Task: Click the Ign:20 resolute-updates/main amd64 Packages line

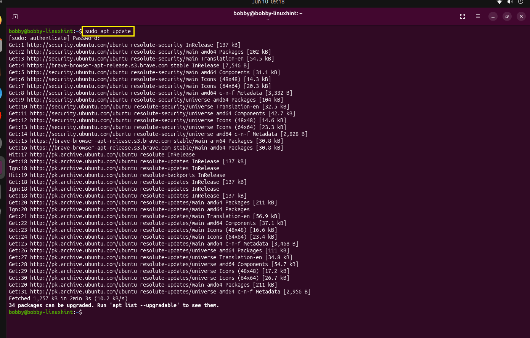Action: (x=129, y=209)
